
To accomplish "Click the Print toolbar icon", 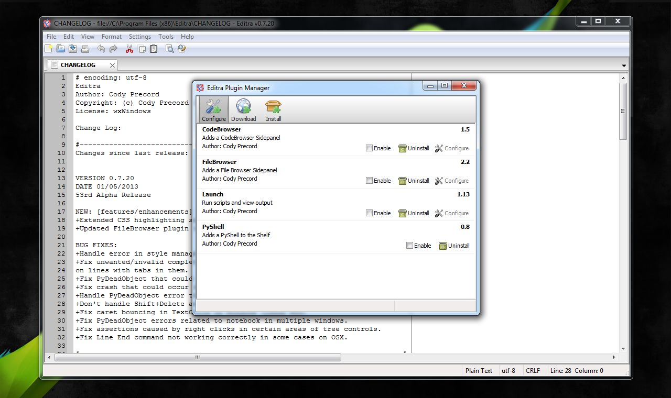I will (85, 49).
